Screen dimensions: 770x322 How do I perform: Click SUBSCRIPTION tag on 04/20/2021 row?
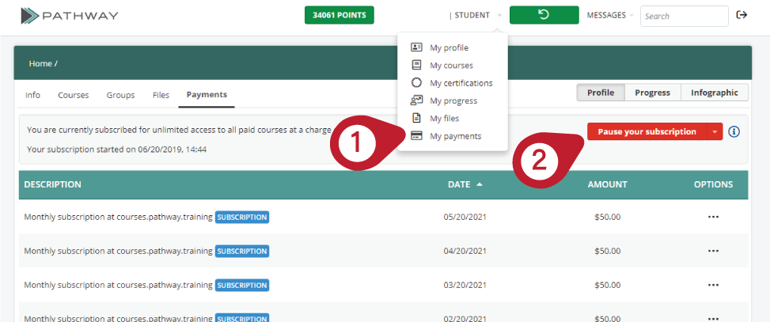pos(242,251)
